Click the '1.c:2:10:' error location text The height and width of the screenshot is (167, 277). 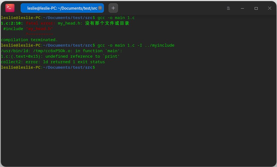pyautogui.click(x=12, y=23)
